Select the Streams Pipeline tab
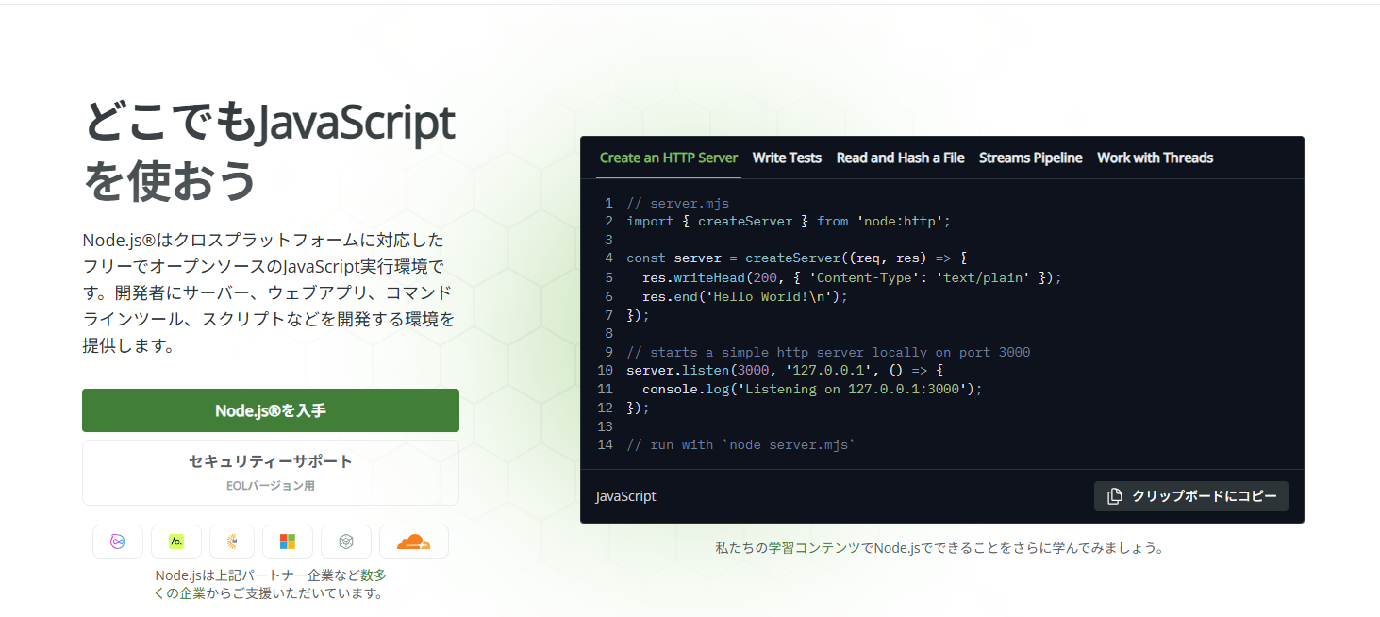 (x=1030, y=158)
